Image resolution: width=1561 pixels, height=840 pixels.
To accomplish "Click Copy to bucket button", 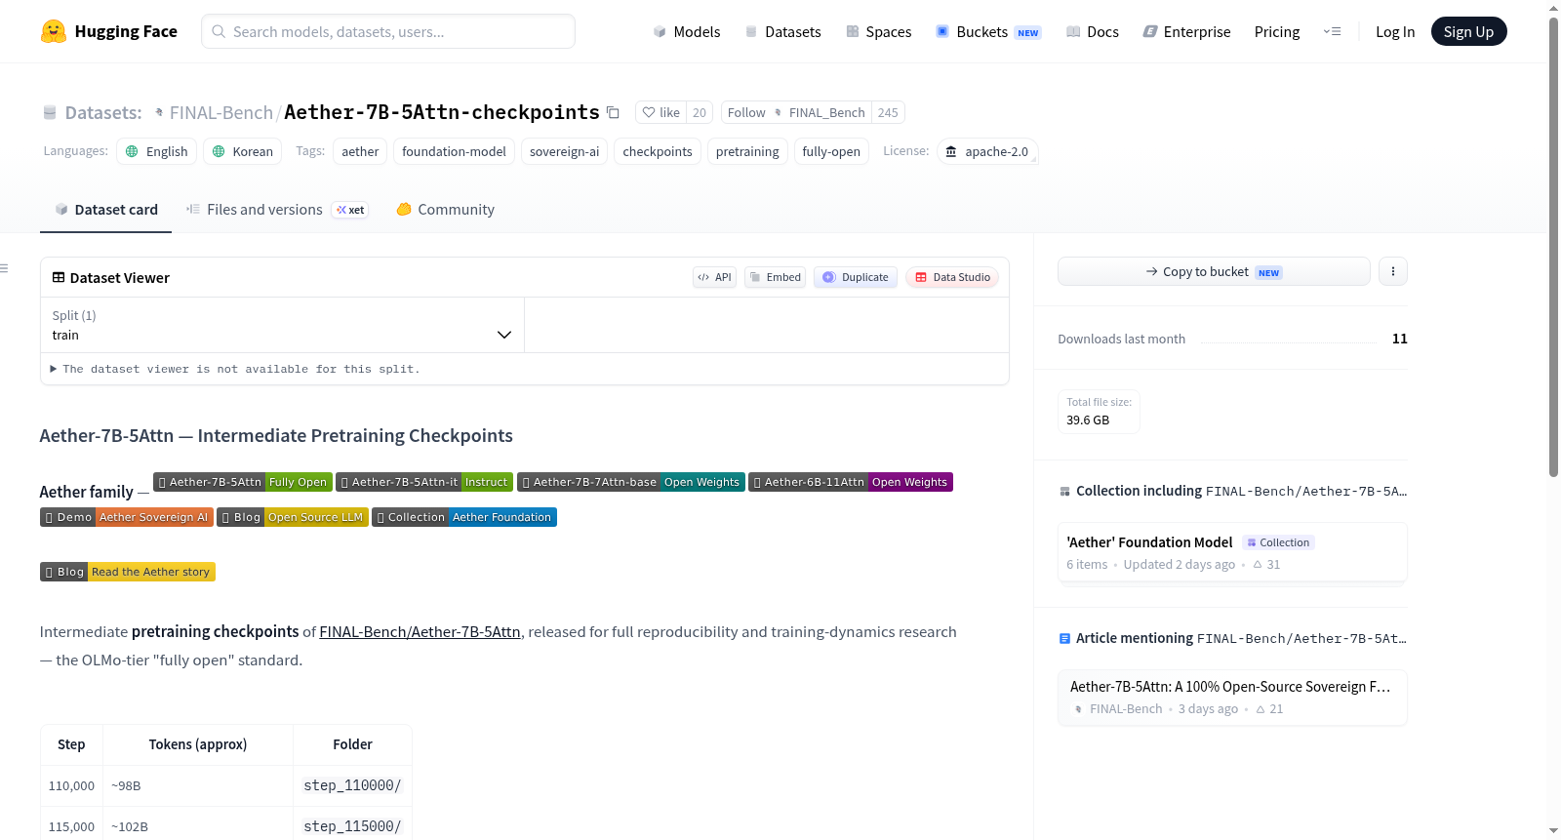I will pyautogui.click(x=1214, y=271).
